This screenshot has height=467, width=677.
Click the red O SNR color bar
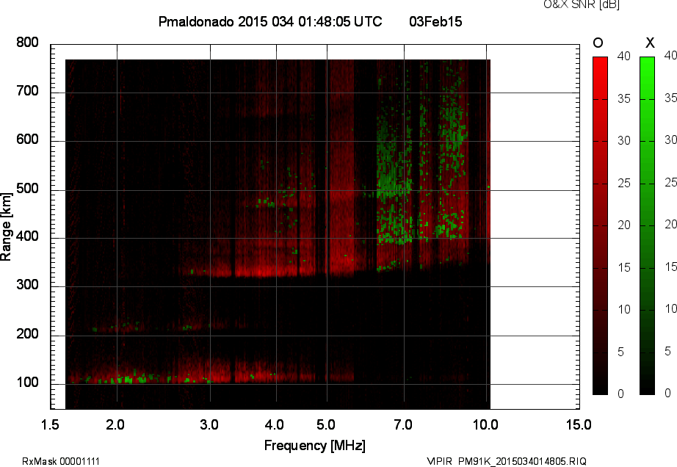600,225
